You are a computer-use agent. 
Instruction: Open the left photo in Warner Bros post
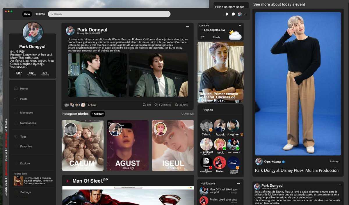(97, 75)
